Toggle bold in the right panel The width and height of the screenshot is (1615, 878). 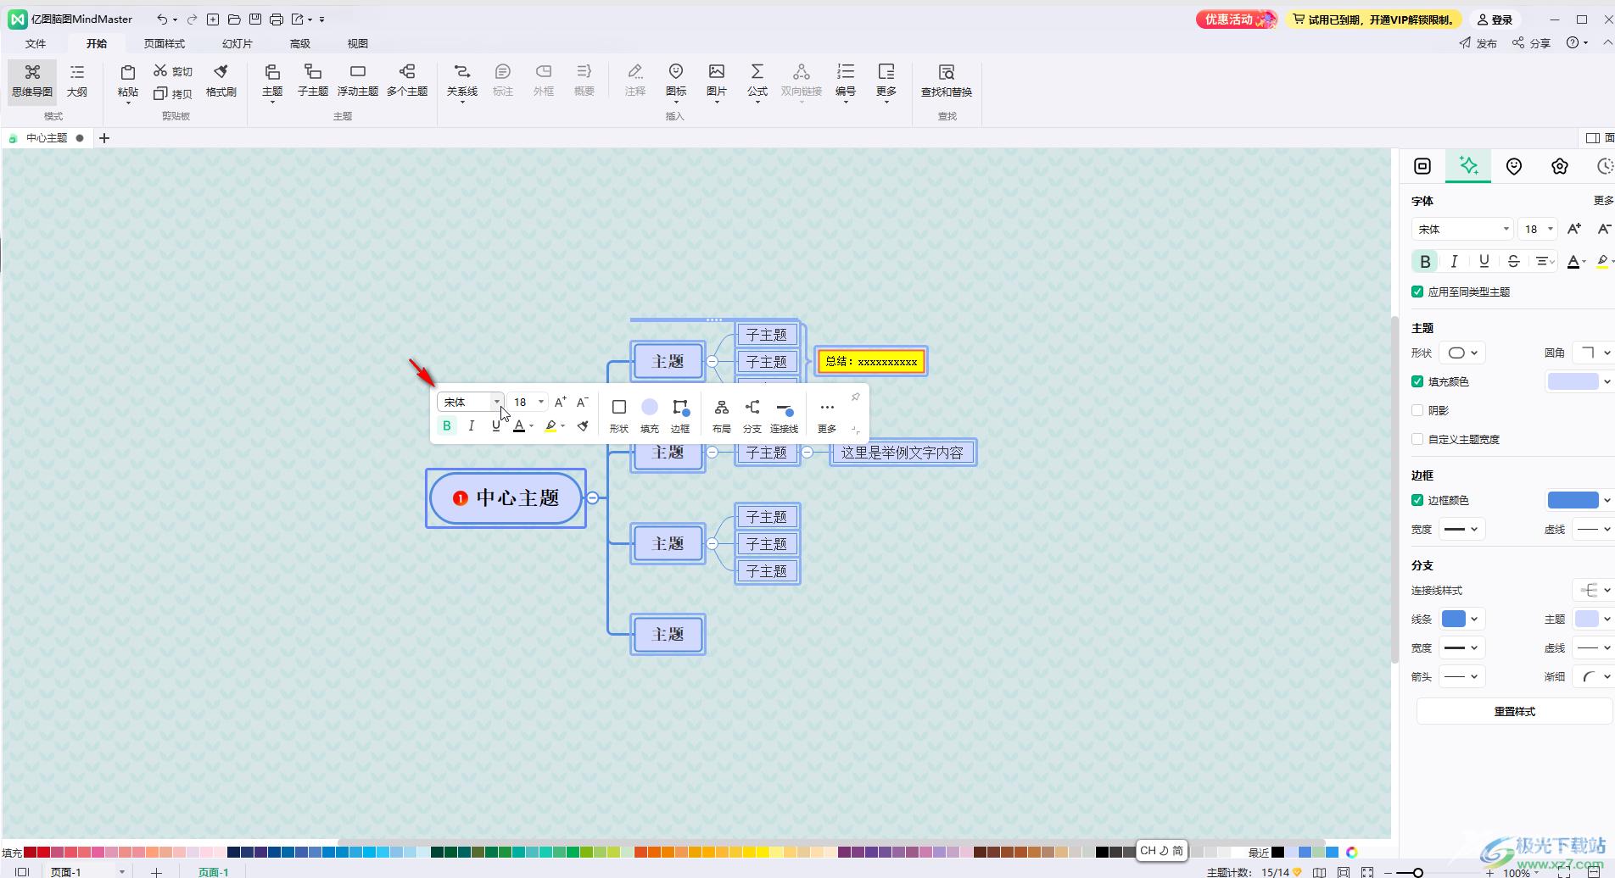click(x=1425, y=261)
